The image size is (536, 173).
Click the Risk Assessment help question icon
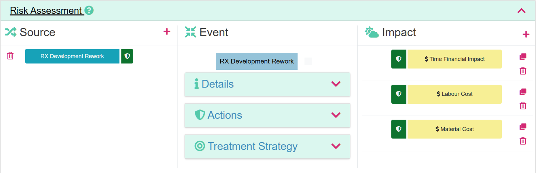[89, 11]
